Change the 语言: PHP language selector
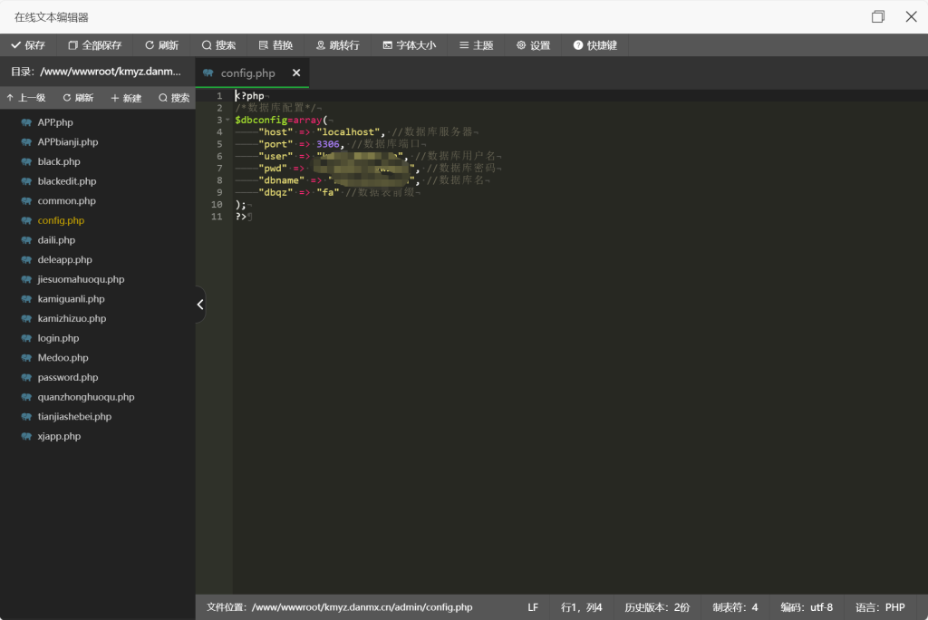928x620 pixels. [880, 607]
